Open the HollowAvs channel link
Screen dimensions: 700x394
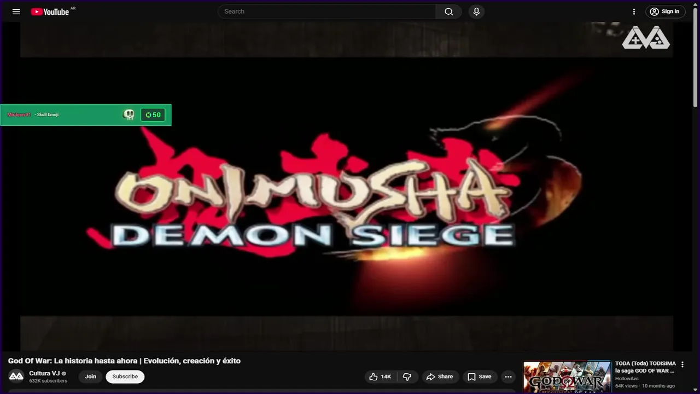click(x=626, y=379)
